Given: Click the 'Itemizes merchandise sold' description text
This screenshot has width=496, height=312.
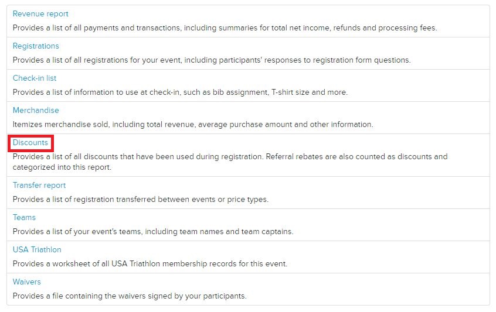Looking at the screenshot, I should pyautogui.click(x=193, y=125).
